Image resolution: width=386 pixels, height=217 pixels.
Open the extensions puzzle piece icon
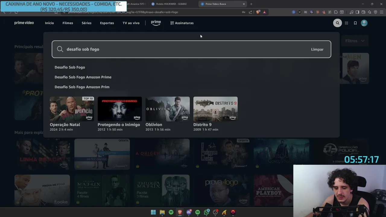pyautogui.click(x=336, y=12)
